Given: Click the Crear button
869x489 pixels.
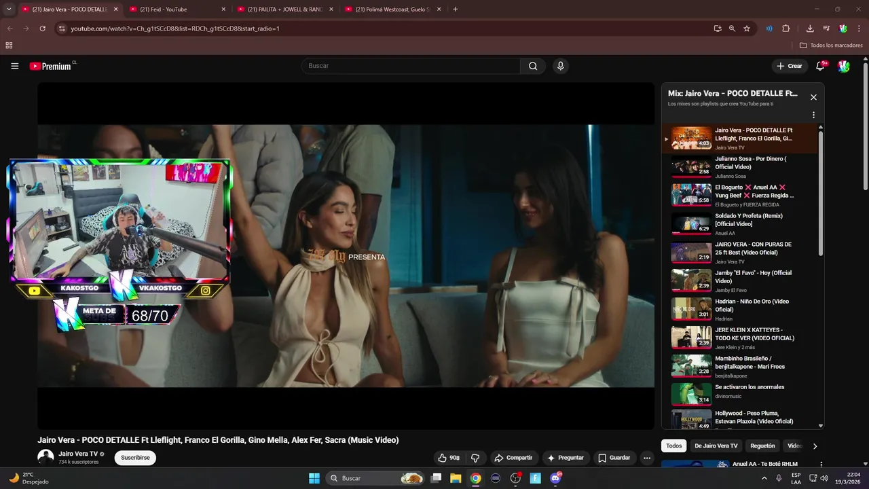Looking at the screenshot, I should [x=790, y=66].
